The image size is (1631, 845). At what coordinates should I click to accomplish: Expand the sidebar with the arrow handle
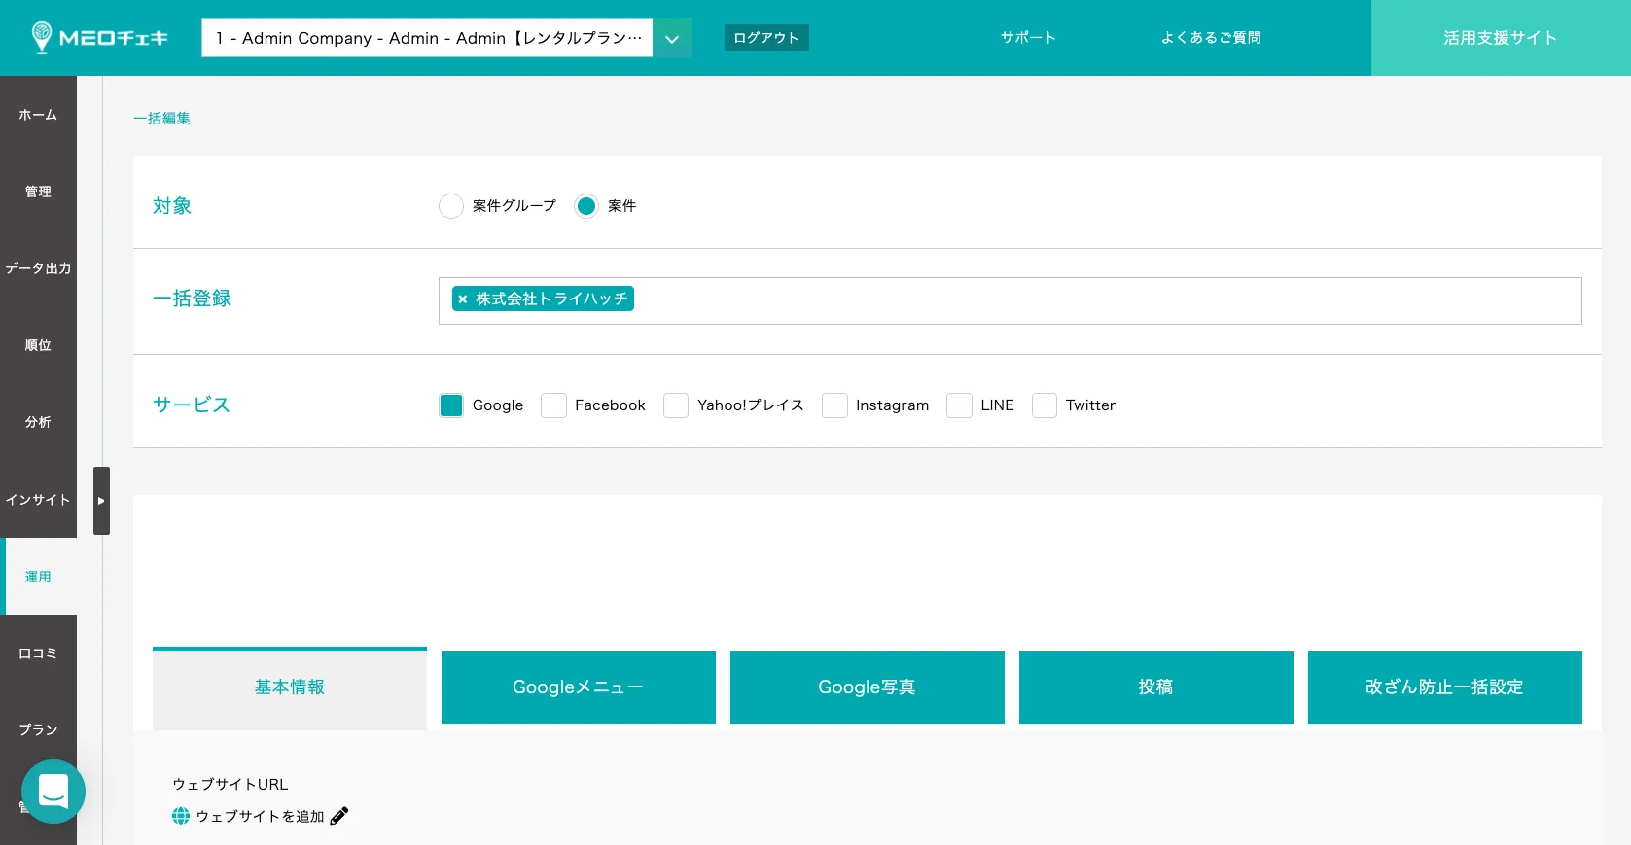[101, 501]
